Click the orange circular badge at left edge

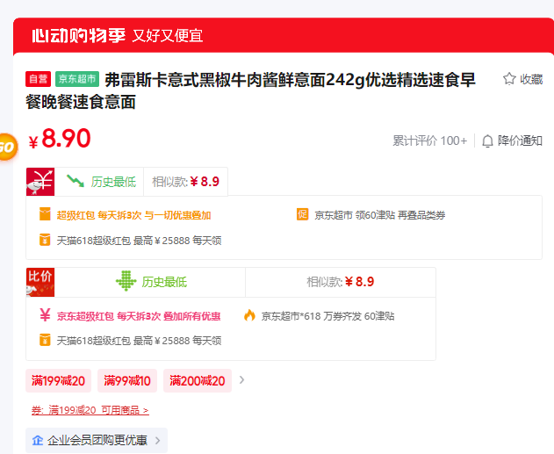pos(5,147)
